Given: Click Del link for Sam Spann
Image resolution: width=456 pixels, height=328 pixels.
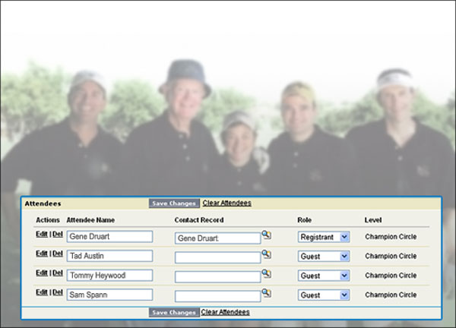Looking at the screenshot, I should pyautogui.click(x=57, y=291).
